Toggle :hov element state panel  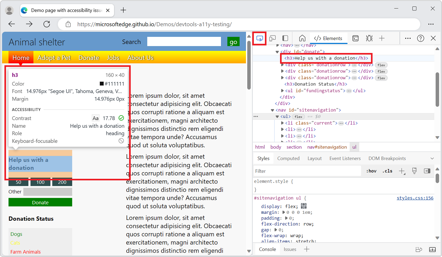(371, 171)
